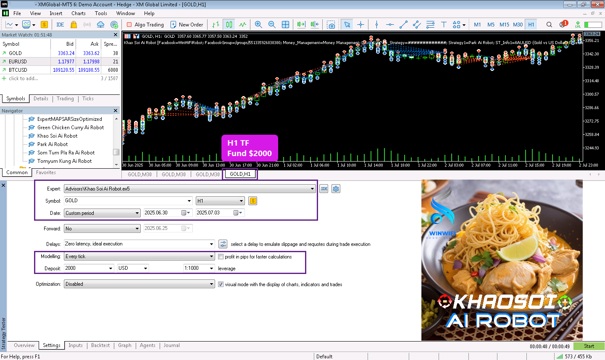Open the Insert menu
The width and height of the screenshot is (605, 360).
(x=56, y=13)
